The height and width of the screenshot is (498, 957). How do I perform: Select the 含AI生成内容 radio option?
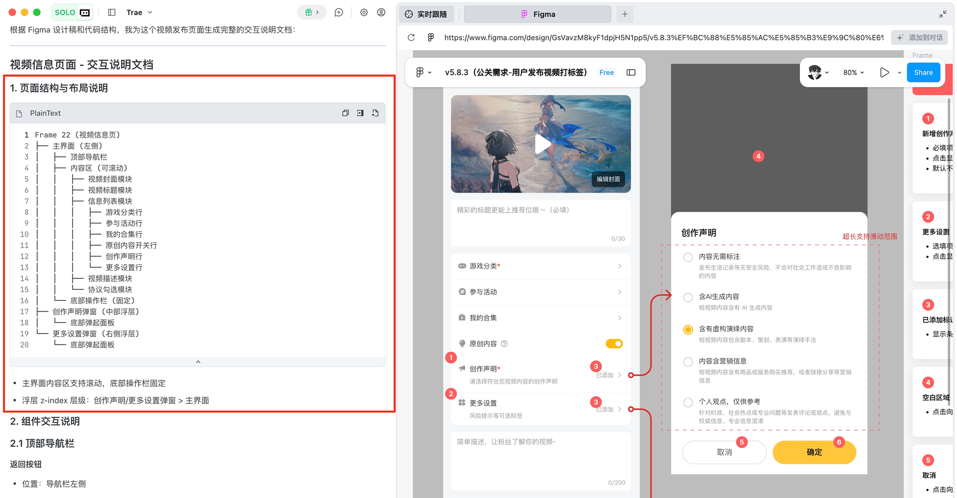688,297
